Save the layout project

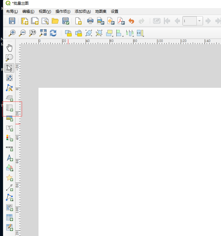coord(12,21)
